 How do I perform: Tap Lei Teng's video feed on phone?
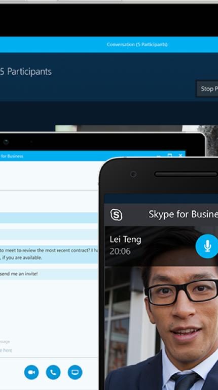pos(161,329)
